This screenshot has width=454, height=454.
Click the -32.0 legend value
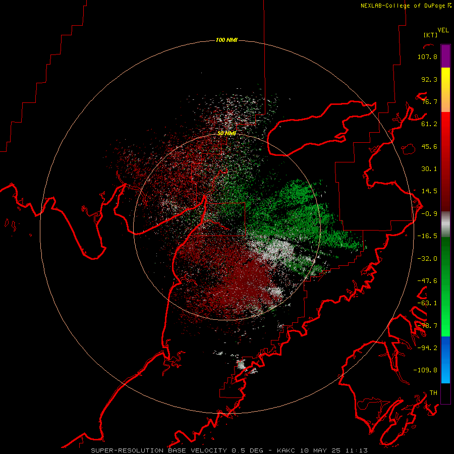[427, 259]
